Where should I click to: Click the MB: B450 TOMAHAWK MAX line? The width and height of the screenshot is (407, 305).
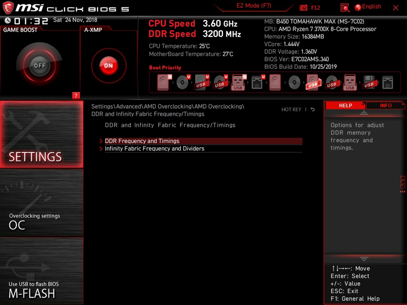click(x=314, y=21)
